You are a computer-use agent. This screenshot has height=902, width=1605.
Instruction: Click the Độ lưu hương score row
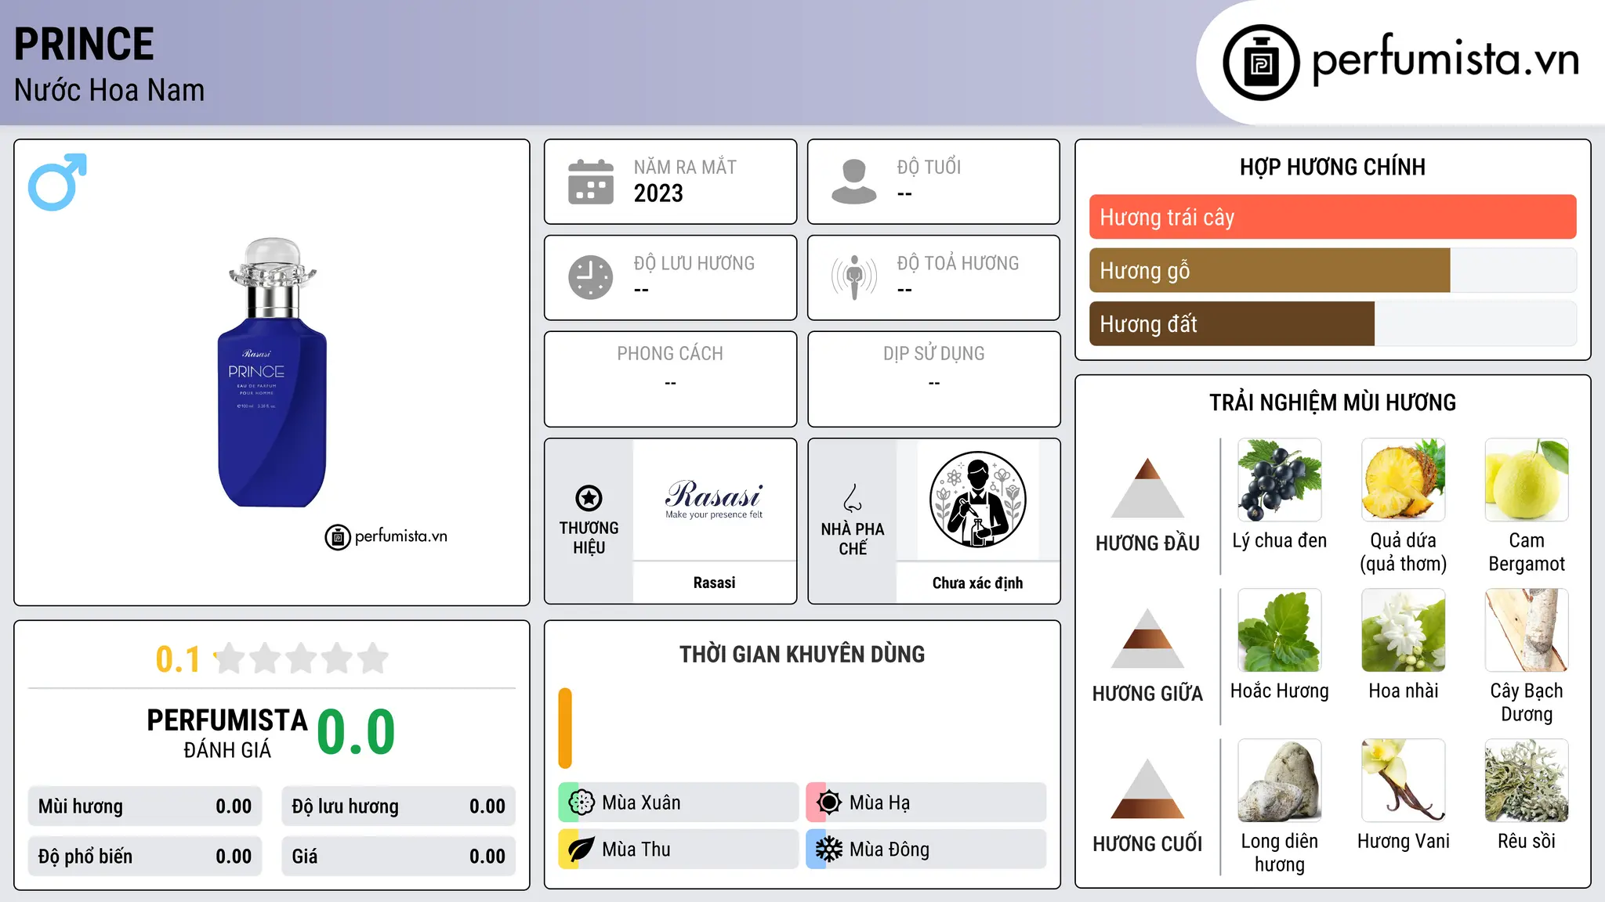tap(398, 806)
